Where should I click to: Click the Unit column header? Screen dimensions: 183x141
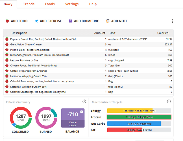112,33
